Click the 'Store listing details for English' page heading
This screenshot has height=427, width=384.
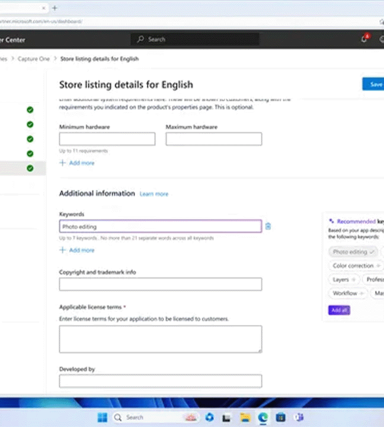pyautogui.click(x=126, y=85)
